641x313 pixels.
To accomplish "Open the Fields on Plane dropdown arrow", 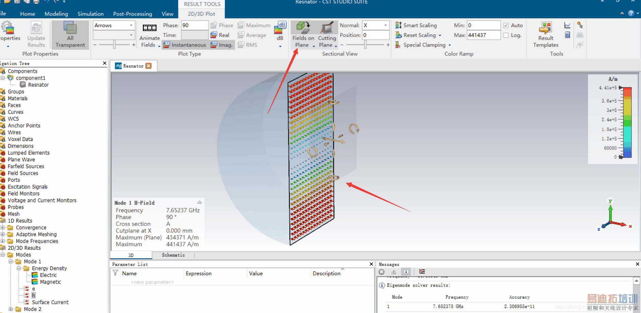I will [314, 46].
